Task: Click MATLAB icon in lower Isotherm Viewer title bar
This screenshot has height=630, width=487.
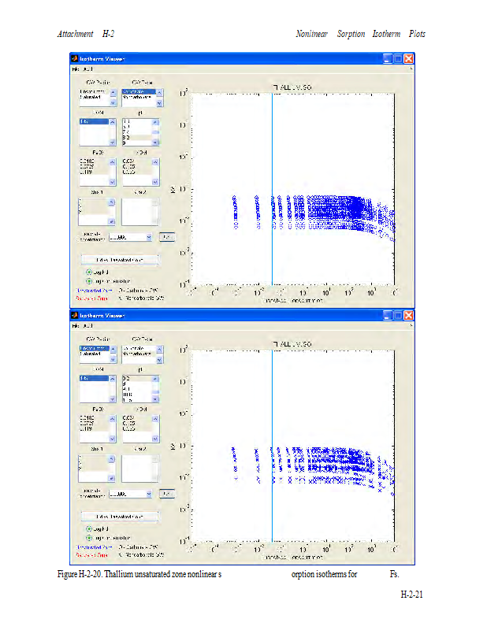Action: 75,315
